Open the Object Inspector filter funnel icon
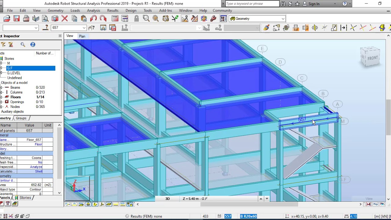Image resolution: width=391 pixels, height=220 pixels. coord(3,45)
